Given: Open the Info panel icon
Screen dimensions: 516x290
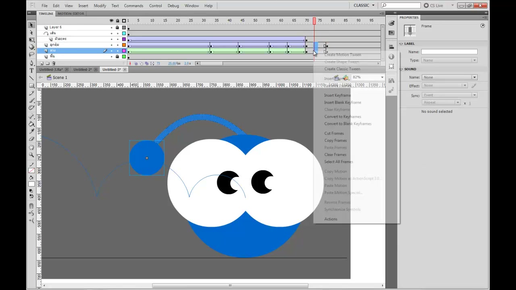Looking at the screenshot, I should (391, 57).
